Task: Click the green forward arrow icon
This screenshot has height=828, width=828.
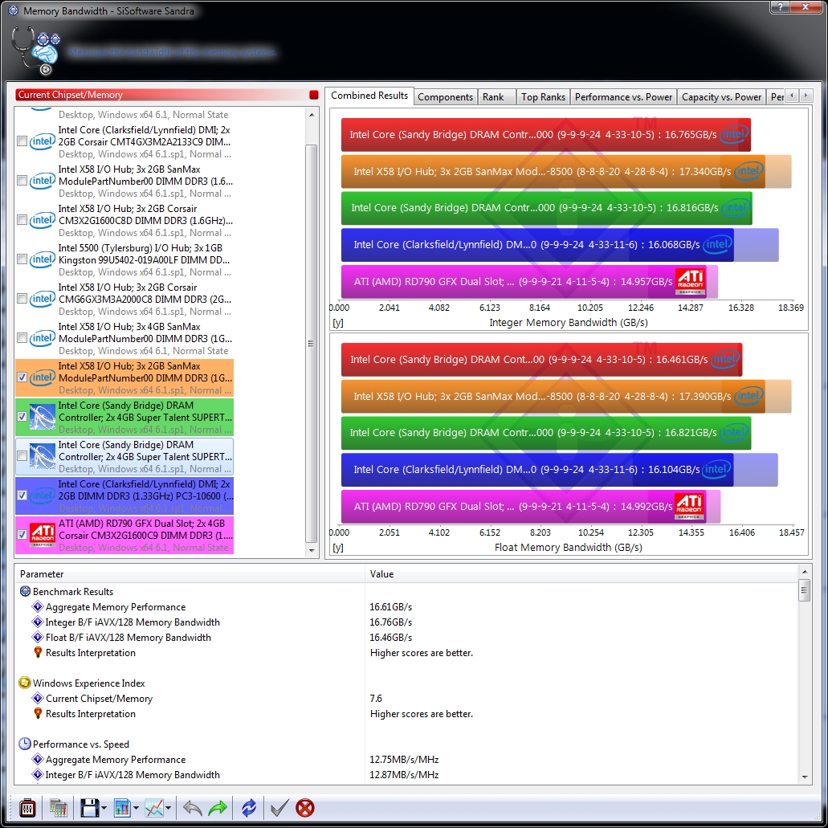Action: click(x=218, y=808)
